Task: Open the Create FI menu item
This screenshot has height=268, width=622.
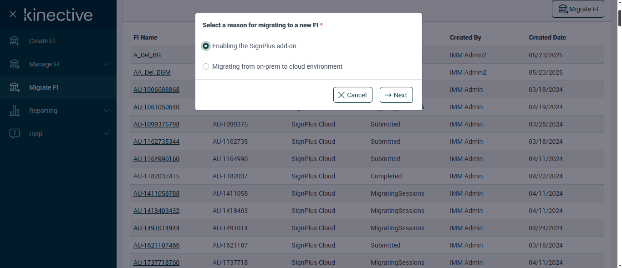Action: click(42, 41)
